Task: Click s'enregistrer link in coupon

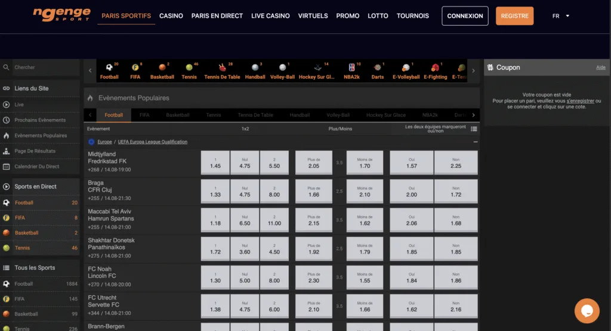Action: click(580, 101)
